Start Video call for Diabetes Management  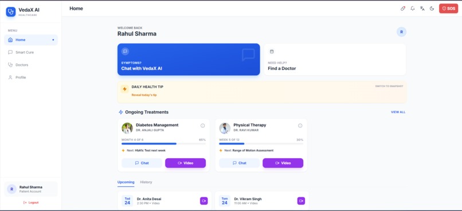pos(185,163)
